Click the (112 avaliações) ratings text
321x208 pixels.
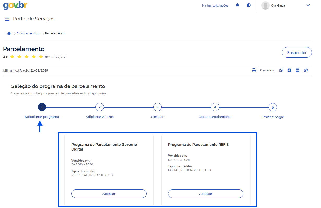[55, 57]
